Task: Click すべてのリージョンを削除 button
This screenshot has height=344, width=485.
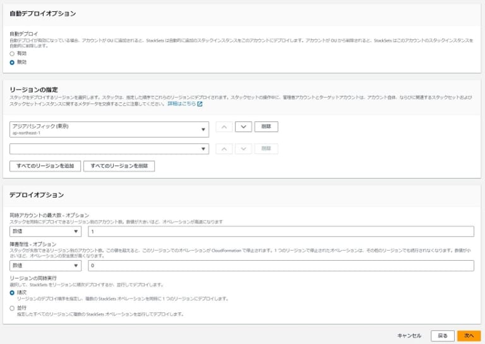Action: [119, 166]
